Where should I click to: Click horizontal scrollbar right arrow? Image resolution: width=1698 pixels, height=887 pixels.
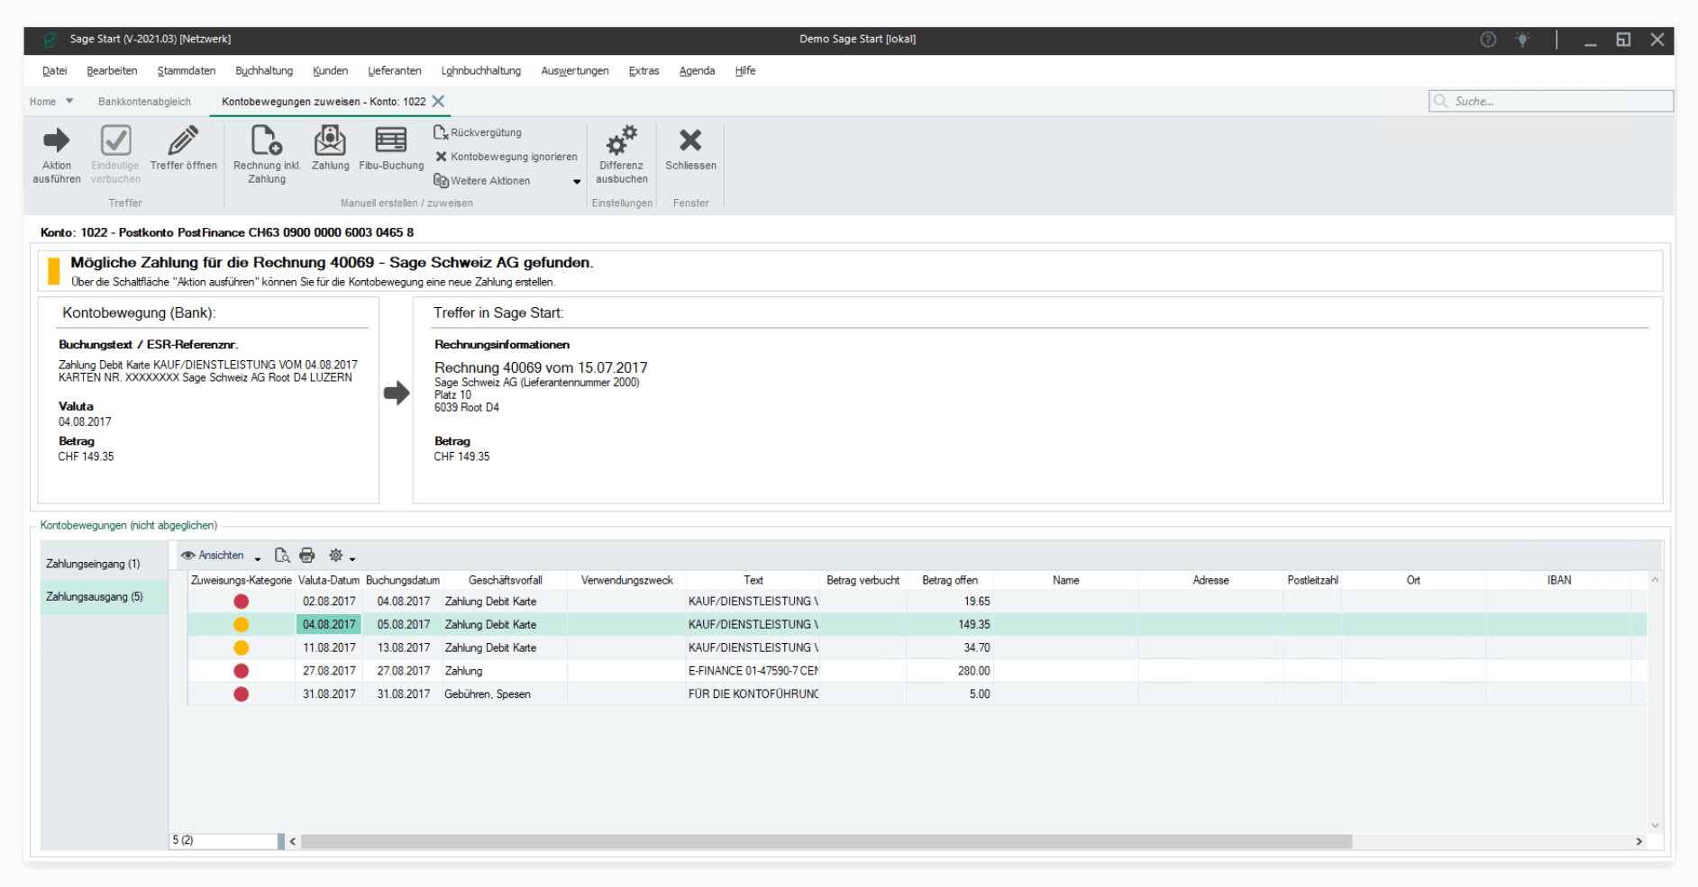coord(1639,841)
